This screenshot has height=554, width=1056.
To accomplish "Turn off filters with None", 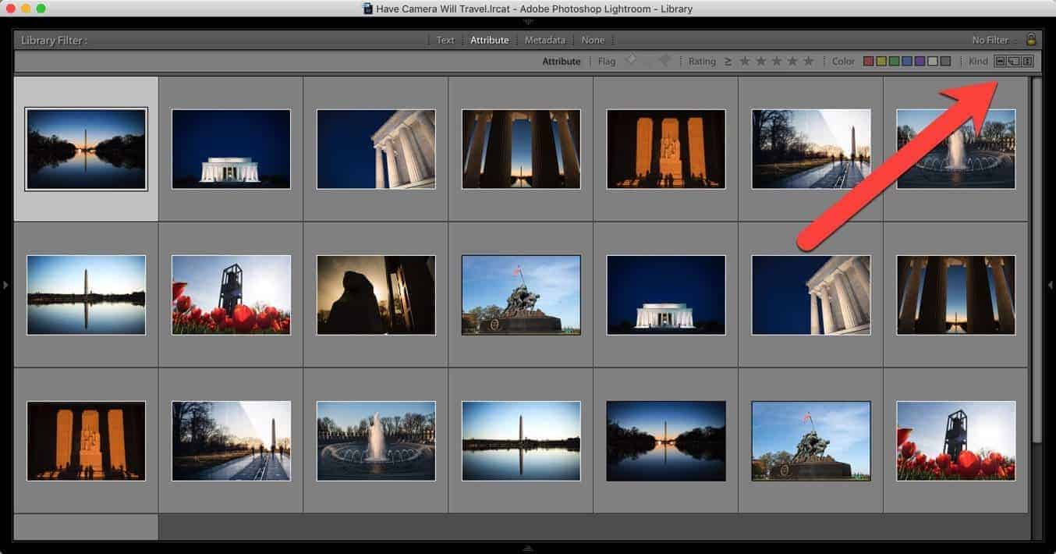I will (593, 40).
